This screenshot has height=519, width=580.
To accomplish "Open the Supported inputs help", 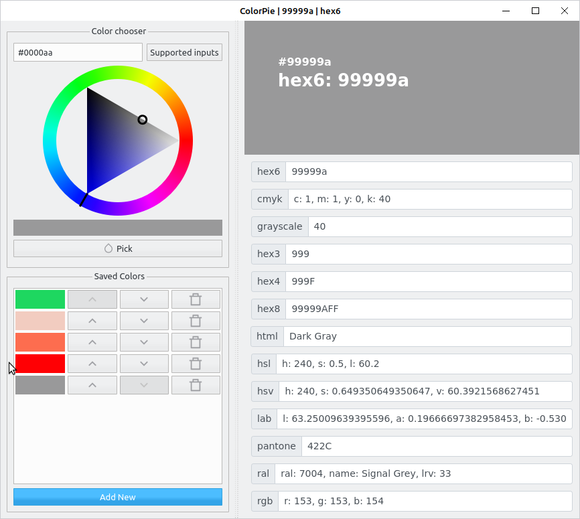I will pos(184,53).
